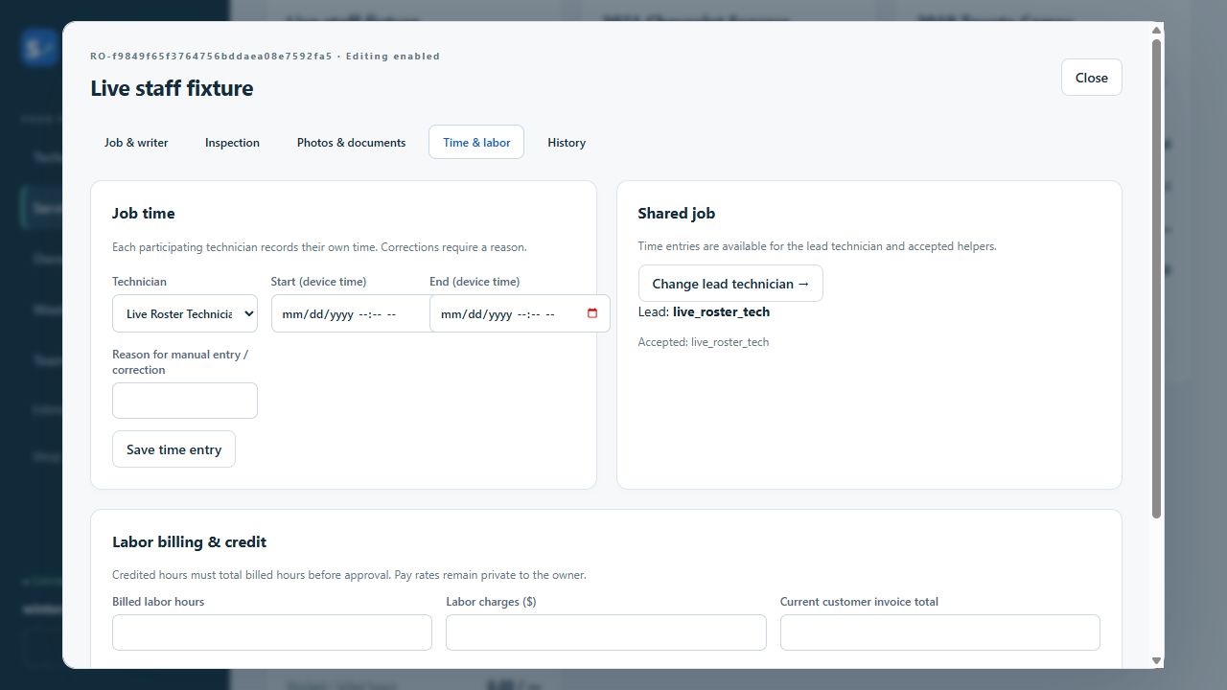The height and width of the screenshot is (690, 1227).
Task: Focus the Start (device time) field
Action: (350, 313)
